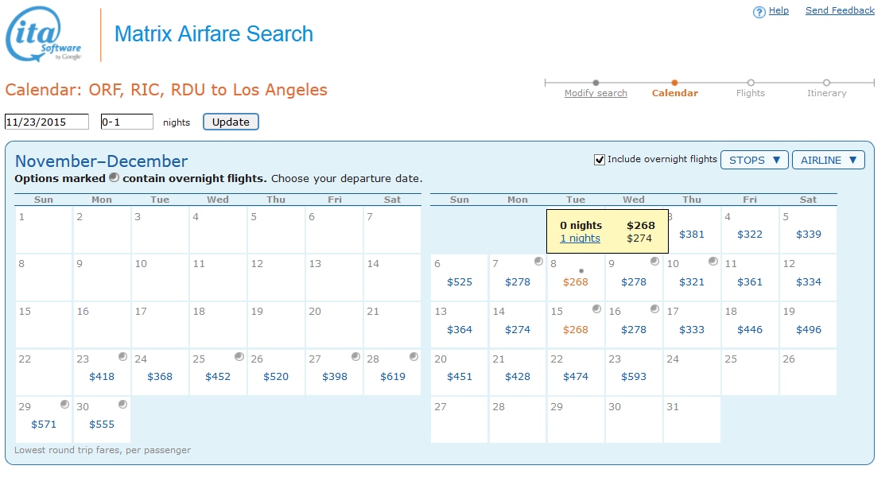
Task: Click overnight icon on November 29
Action: click(64, 405)
